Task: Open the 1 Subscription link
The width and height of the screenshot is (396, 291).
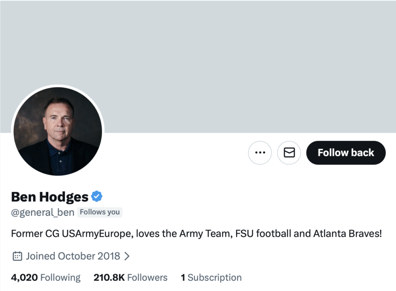Action: click(x=211, y=278)
